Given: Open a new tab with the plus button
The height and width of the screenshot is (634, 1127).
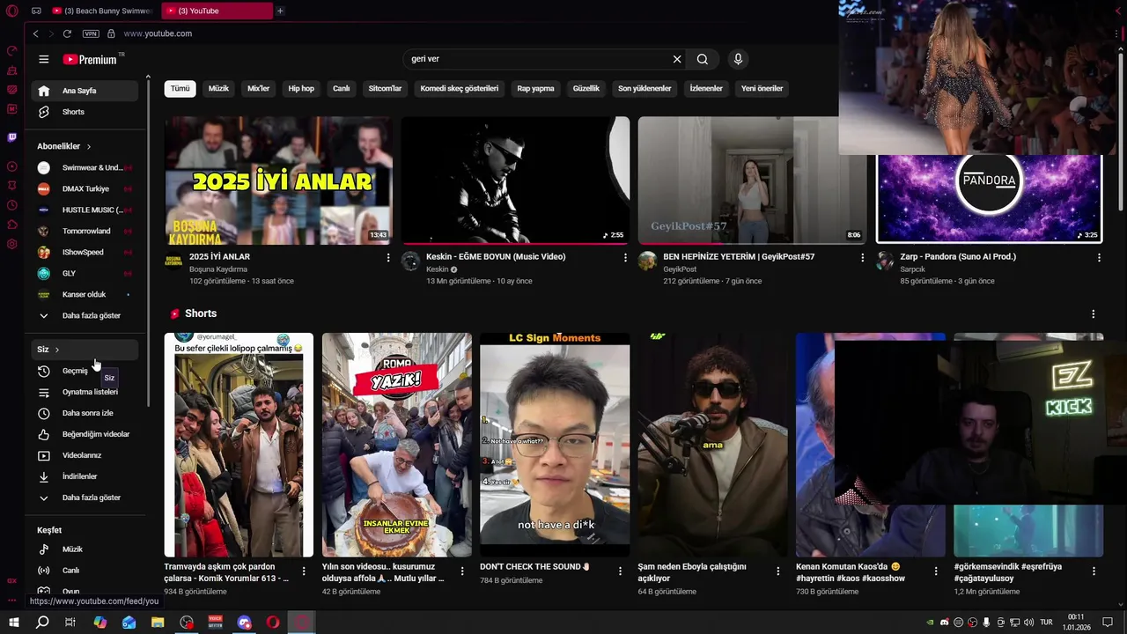Looking at the screenshot, I should 280,11.
